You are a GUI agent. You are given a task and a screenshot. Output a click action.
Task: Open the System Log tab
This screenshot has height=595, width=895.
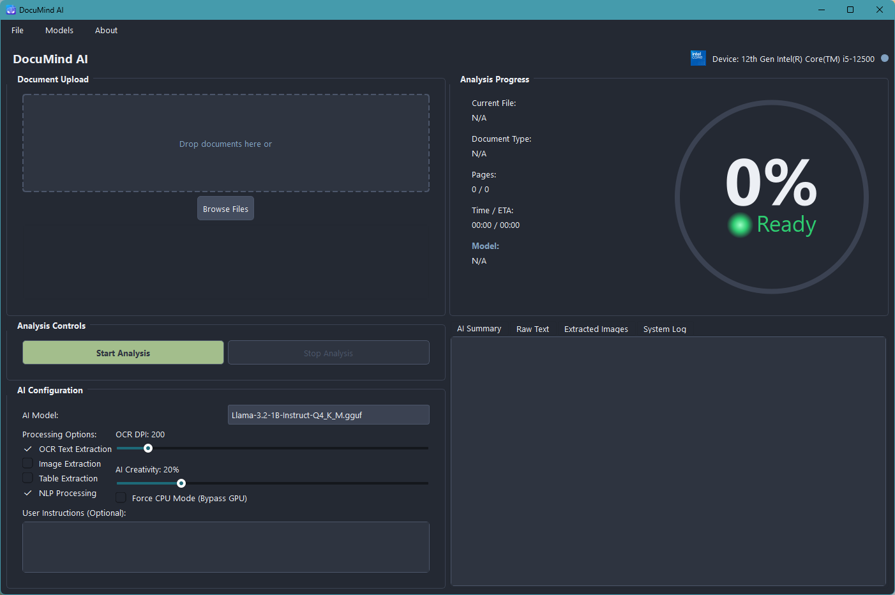point(664,329)
